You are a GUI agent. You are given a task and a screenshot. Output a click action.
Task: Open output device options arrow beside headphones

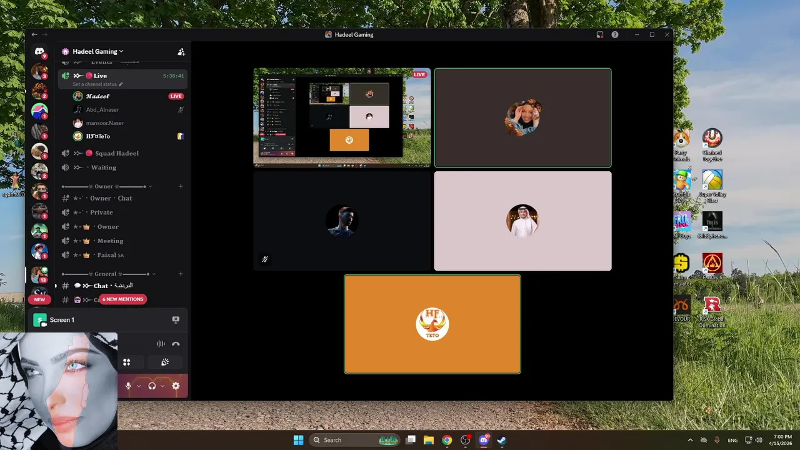click(x=162, y=386)
